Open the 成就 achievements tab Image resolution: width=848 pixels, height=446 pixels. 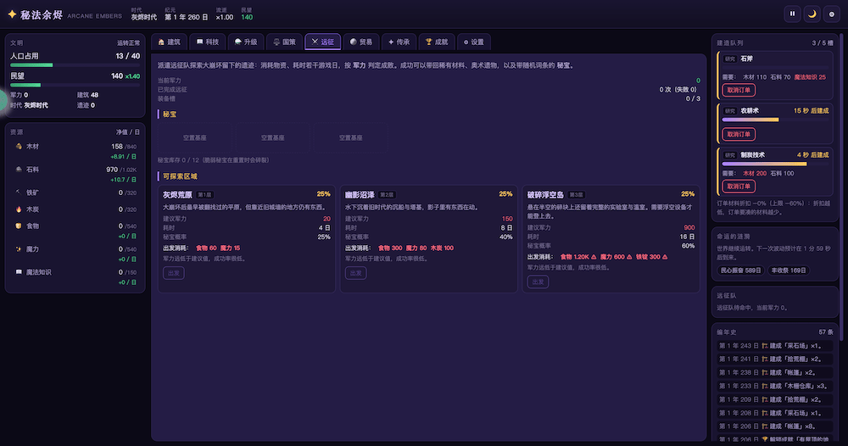click(x=437, y=42)
